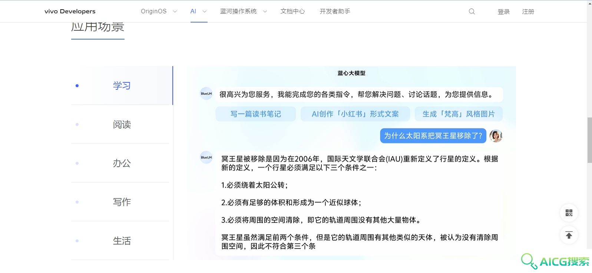
Task: Click the search magnifier icon
Action: click(472, 11)
